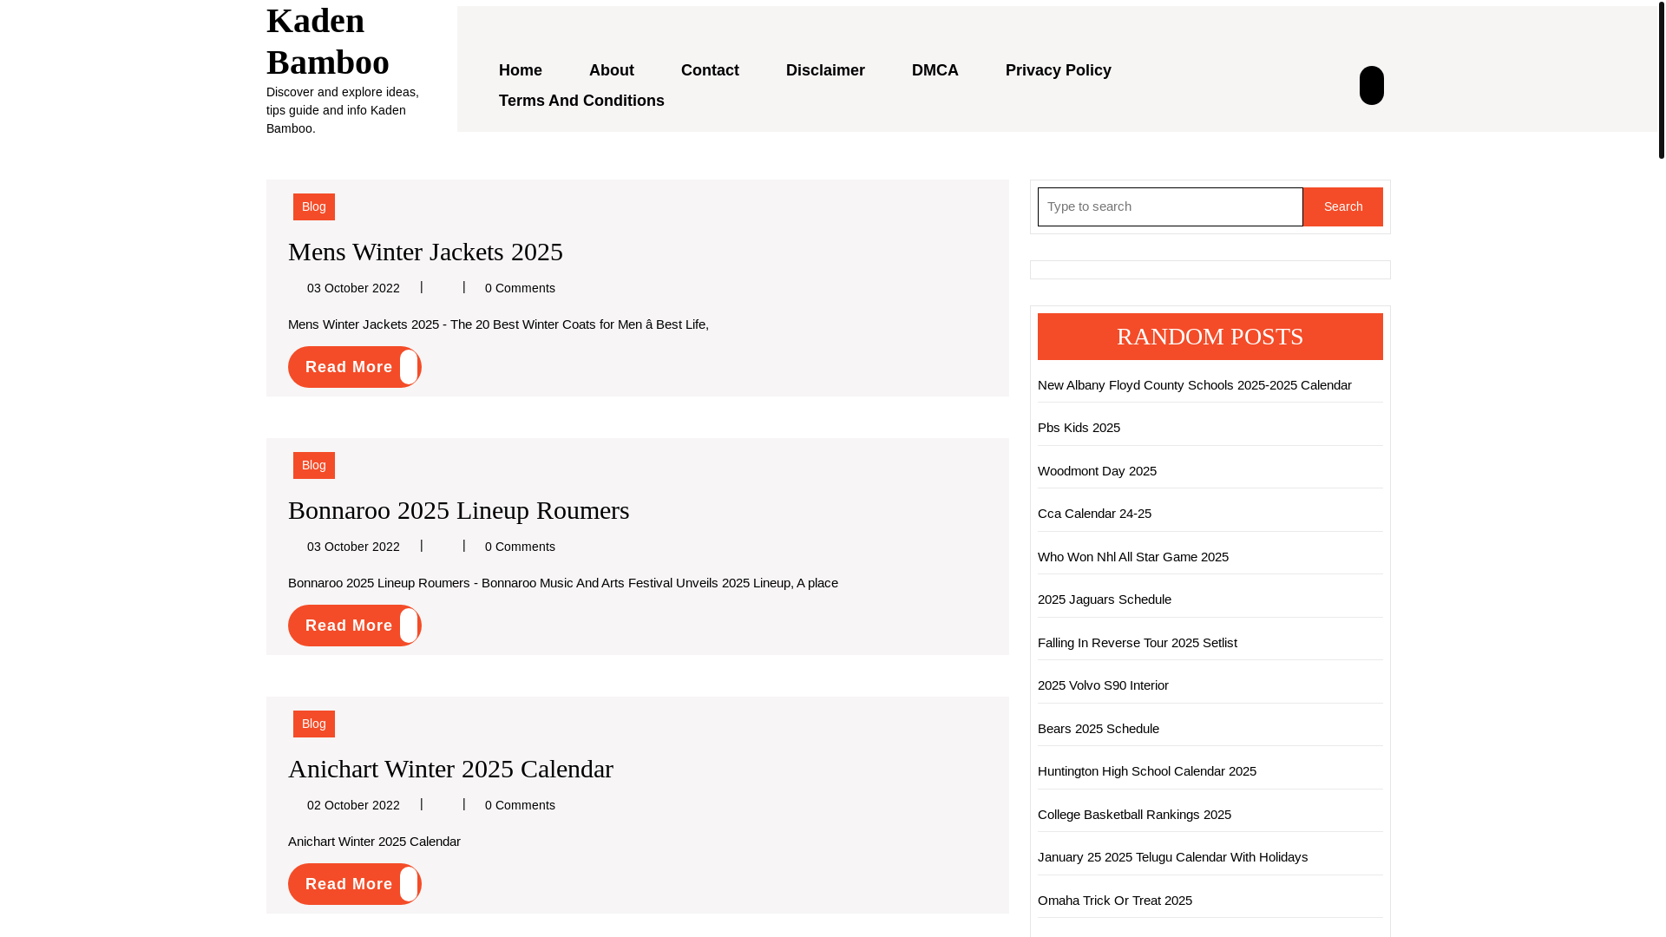Open Who Won Nhl All Star Game 2025
Screen dimensions: 1666x937
(1132, 557)
